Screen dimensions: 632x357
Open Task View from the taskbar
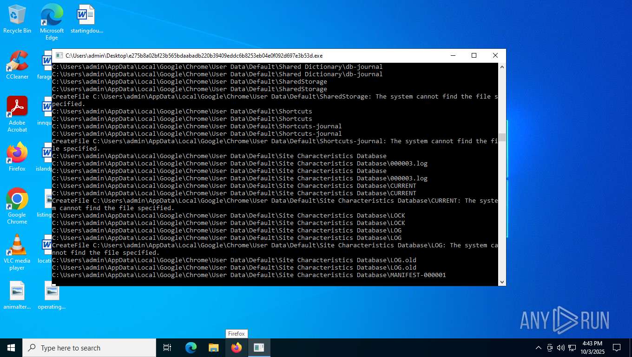tap(167, 348)
